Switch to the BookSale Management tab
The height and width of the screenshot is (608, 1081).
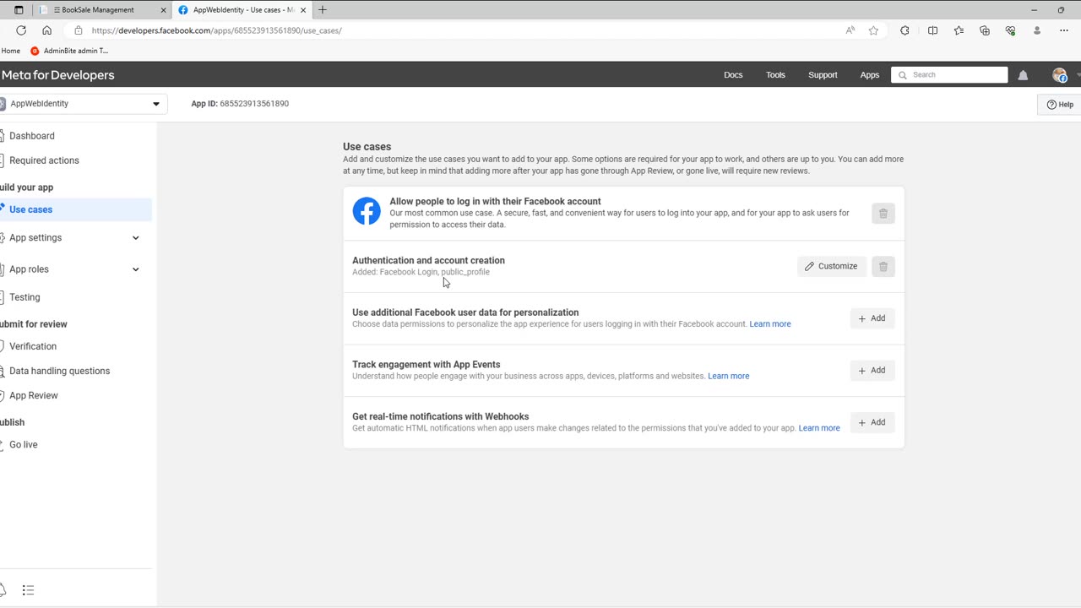click(x=102, y=10)
